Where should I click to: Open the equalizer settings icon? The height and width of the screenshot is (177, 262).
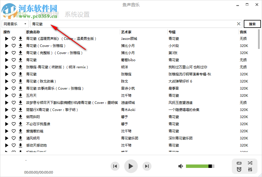point(250,170)
